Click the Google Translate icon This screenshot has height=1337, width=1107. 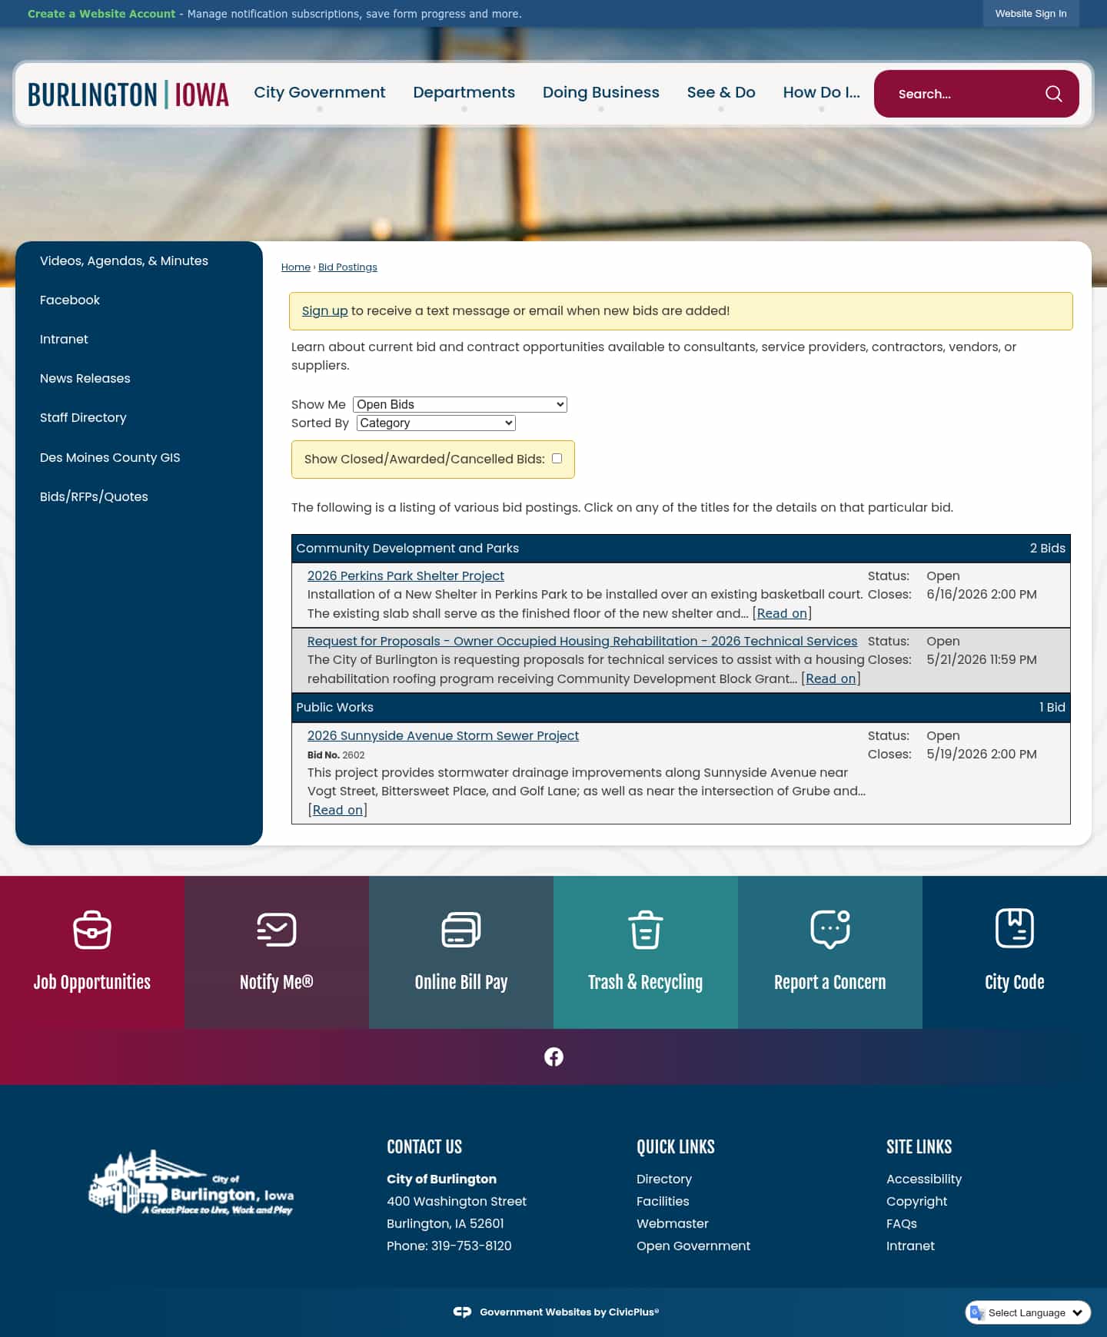coord(977,1312)
